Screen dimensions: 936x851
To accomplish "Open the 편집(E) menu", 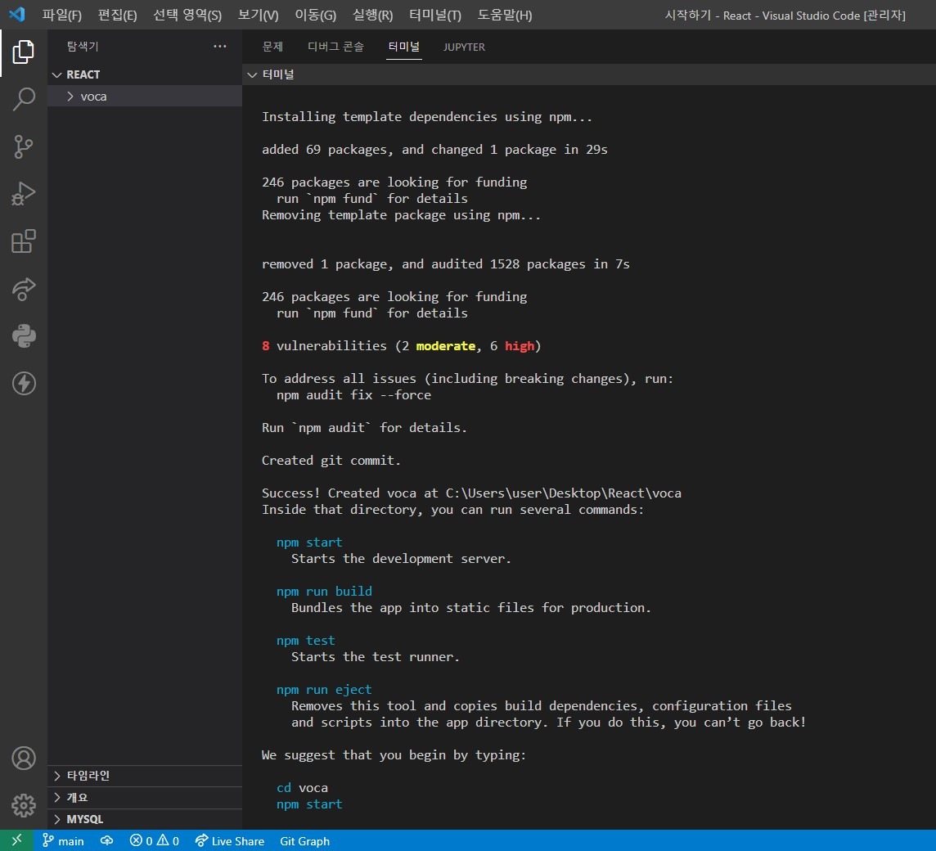I will [x=117, y=15].
